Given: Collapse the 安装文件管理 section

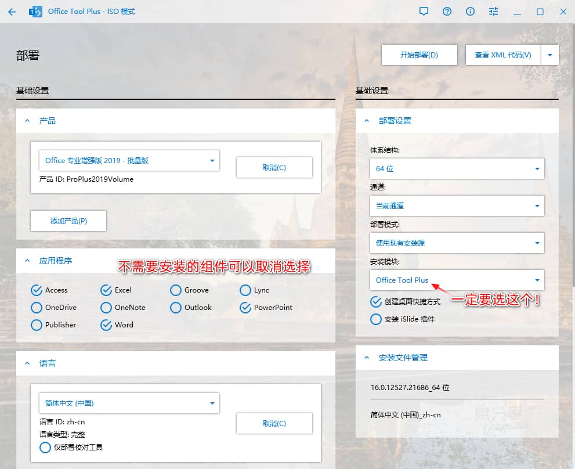Looking at the screenshot, I should (x=367, y=358).
